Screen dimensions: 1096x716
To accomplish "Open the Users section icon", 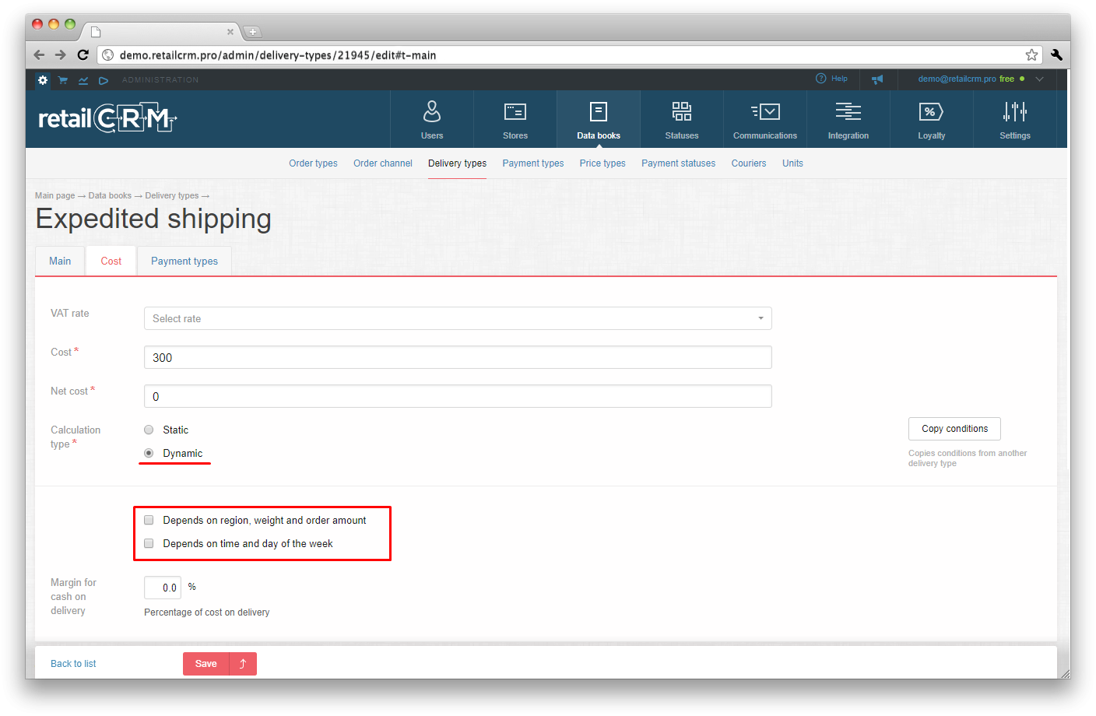I will (x=432, y=111).
